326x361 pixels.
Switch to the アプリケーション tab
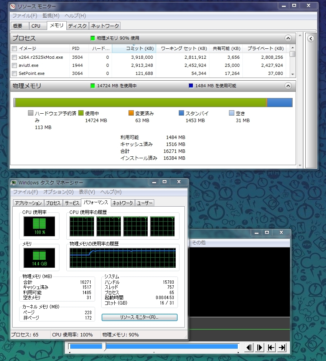tap(28, 203)
